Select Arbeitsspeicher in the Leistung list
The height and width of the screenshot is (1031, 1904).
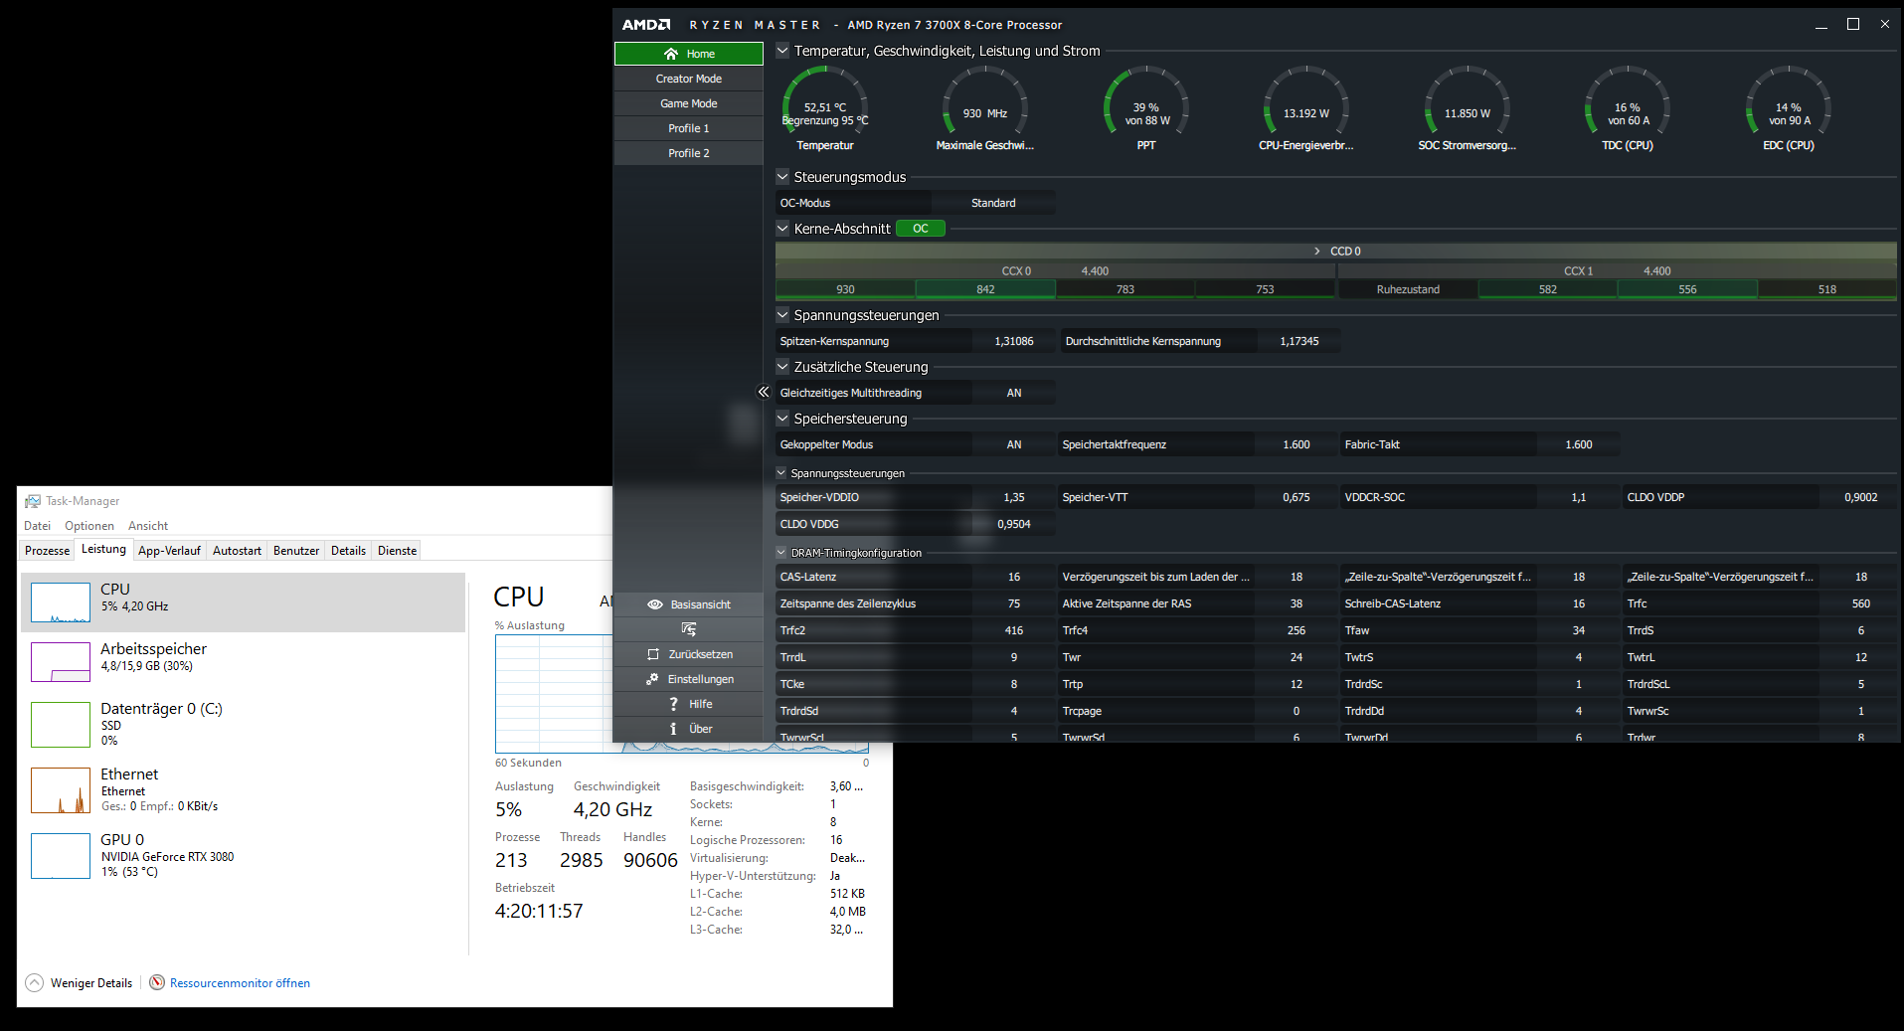click(244, 662)
